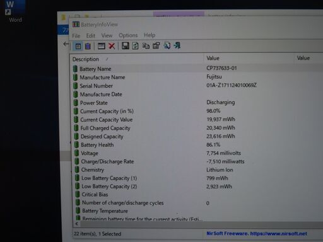The width and height of the screenshot is (323, 242).
Task: Open the Options menu
Action: pyautogui.click(x=128, y=35)
